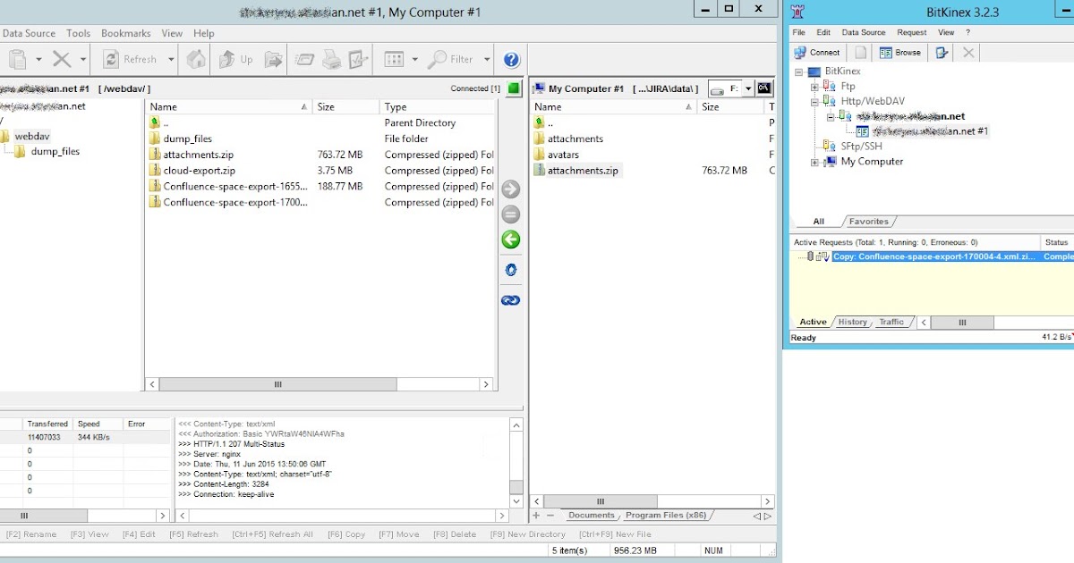Select the Up navigation icon
Viewport: 1074px width, 563px height.
pos(231,59)
